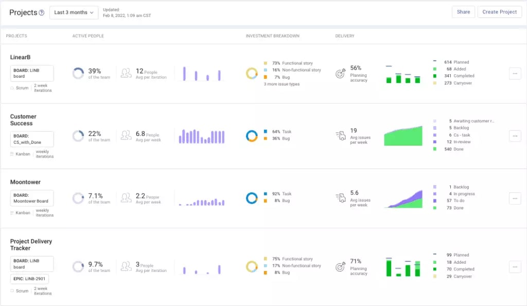Screen dimensions: 527x306
Task: Click the Moontower Board tag
Action: [32, 198]
